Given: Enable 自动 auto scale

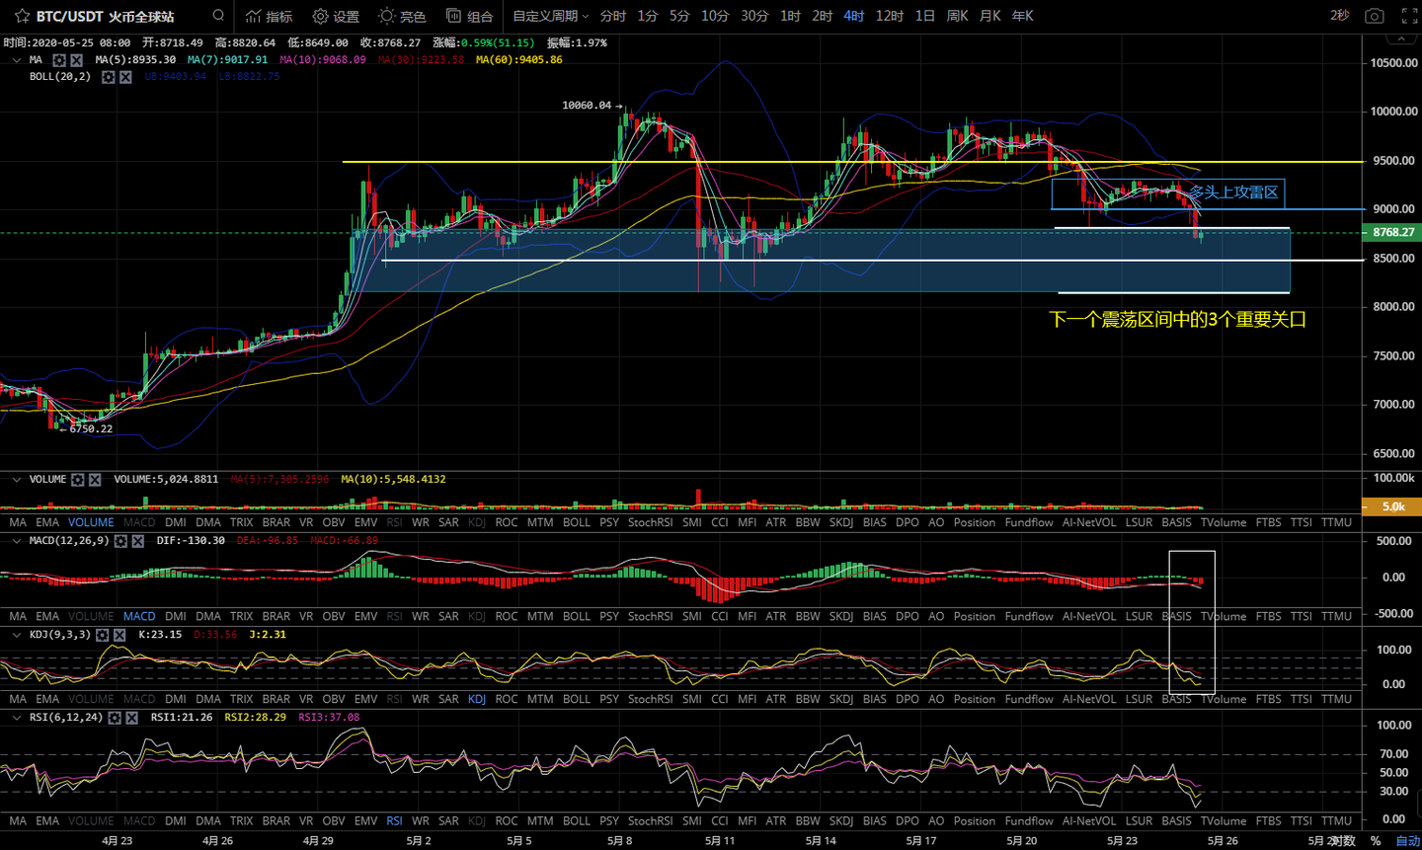Looking at the screenshot, I should click(1407, 841).
